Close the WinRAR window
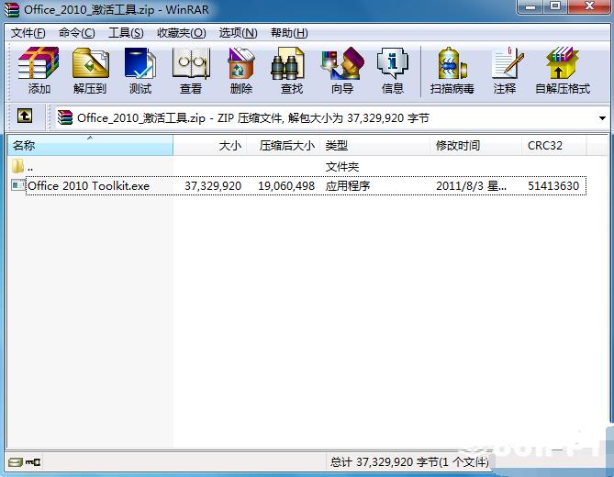Viewport: 614px width, 477px height. coord(589,6)
